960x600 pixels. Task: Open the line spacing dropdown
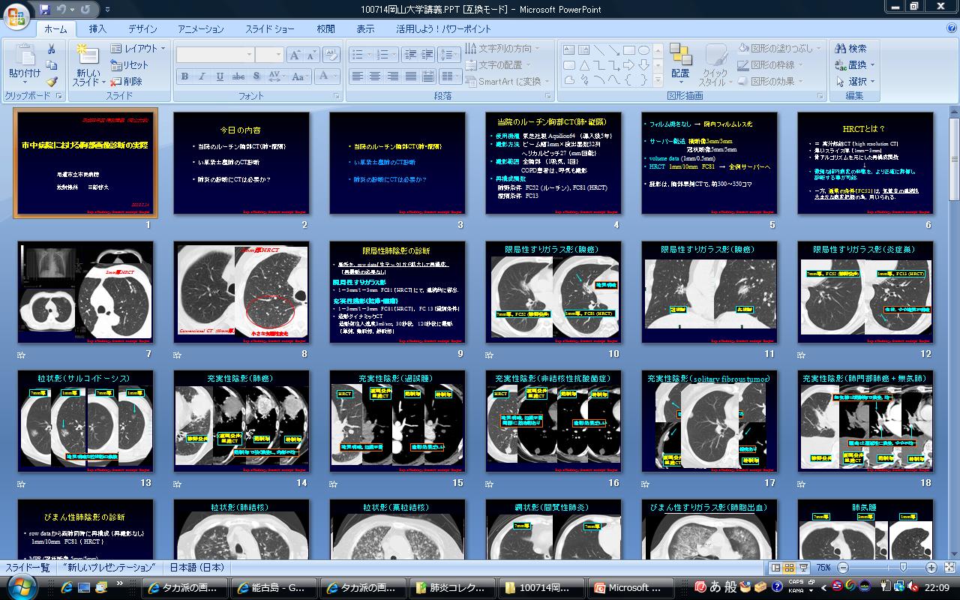(449, 55)
